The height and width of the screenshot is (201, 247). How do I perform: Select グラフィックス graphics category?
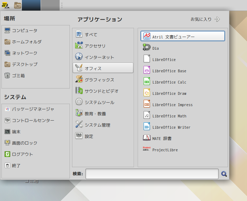point(103,79)
